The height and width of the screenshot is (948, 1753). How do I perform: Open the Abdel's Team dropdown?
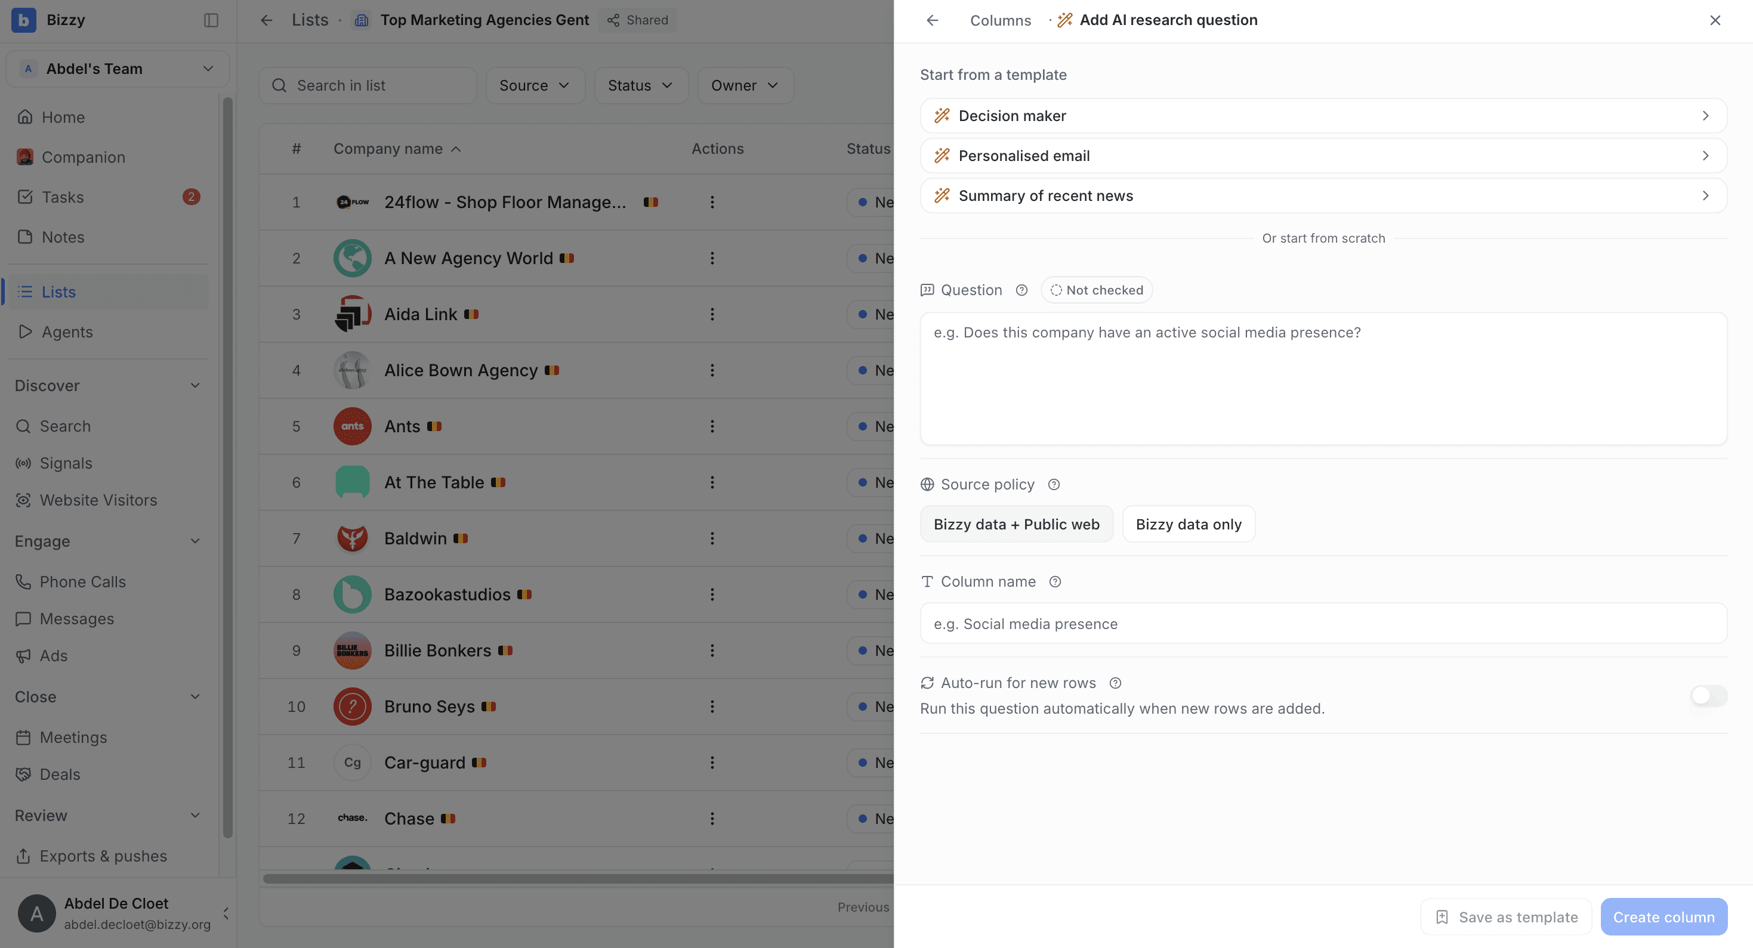(118, 69)
